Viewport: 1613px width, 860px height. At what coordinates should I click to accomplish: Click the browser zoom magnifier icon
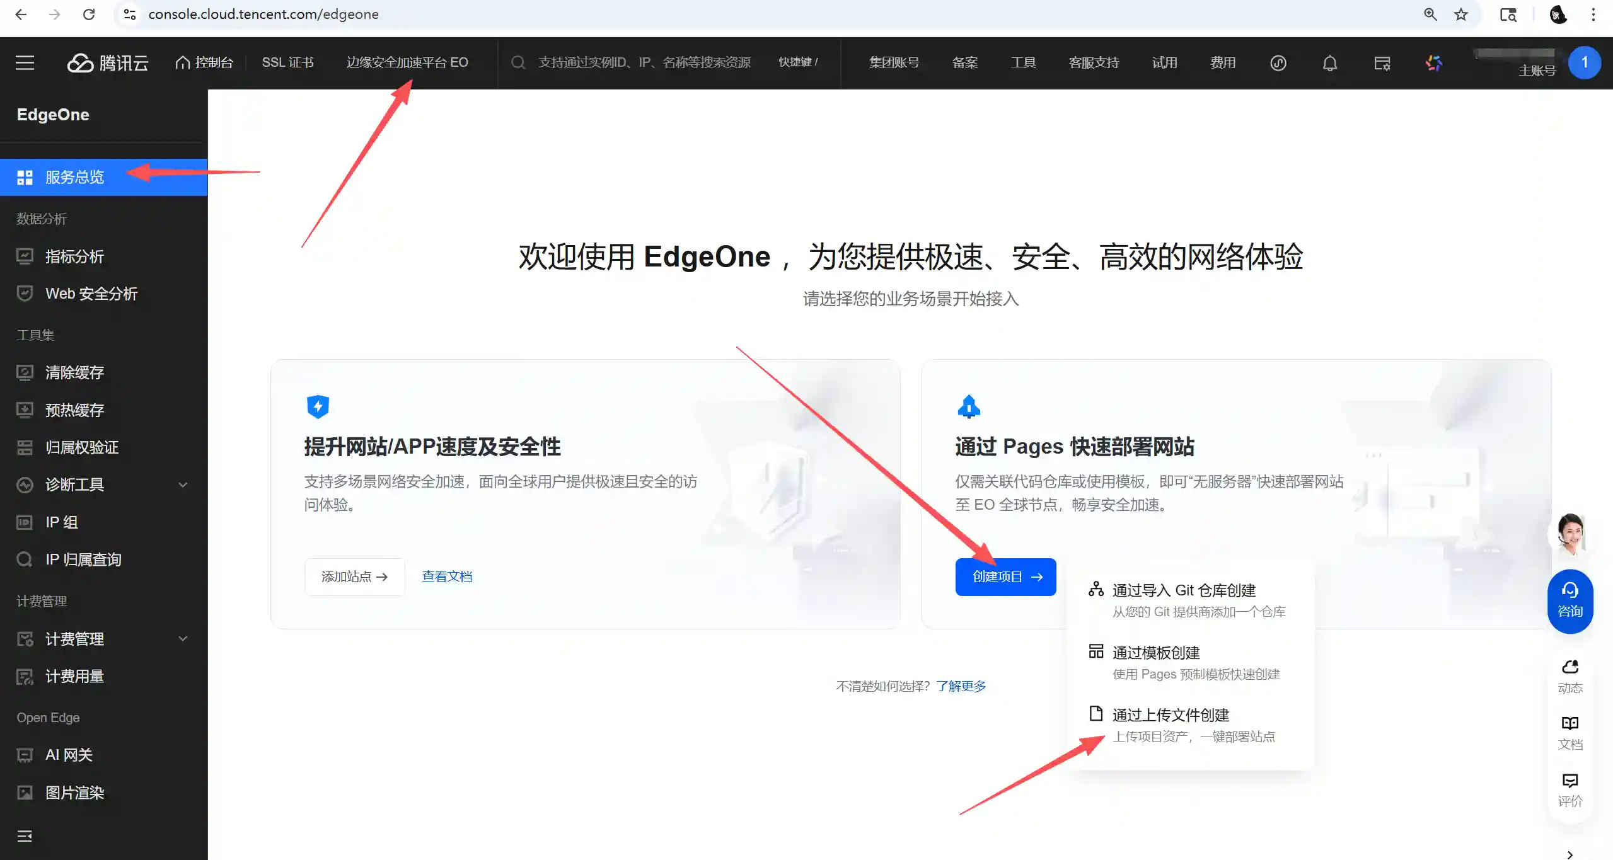point(1430,14)
